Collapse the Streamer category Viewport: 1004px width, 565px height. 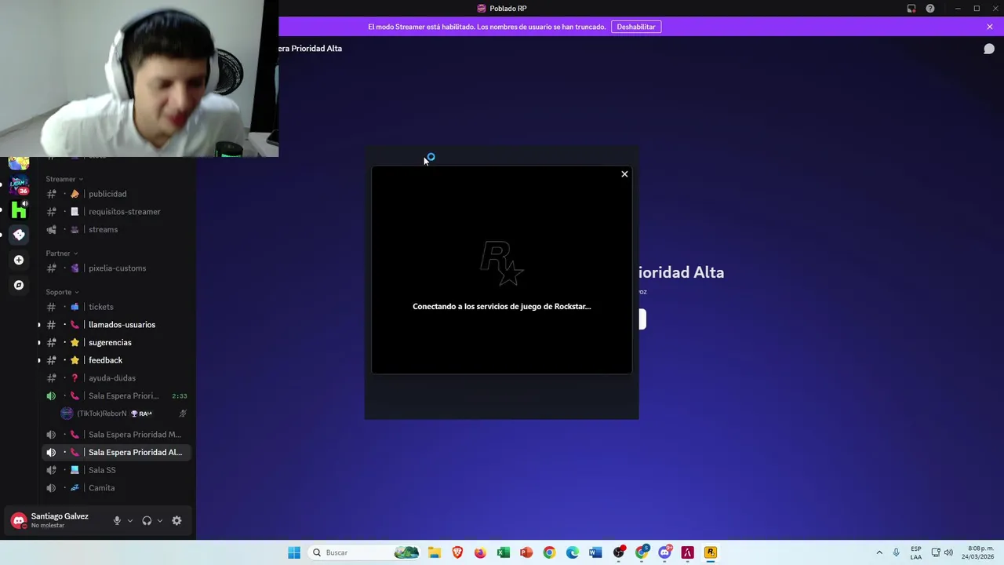click(64, 179)
